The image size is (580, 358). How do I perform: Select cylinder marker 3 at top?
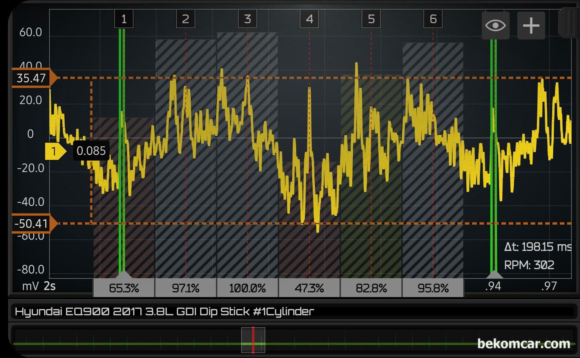coord(247,19)
